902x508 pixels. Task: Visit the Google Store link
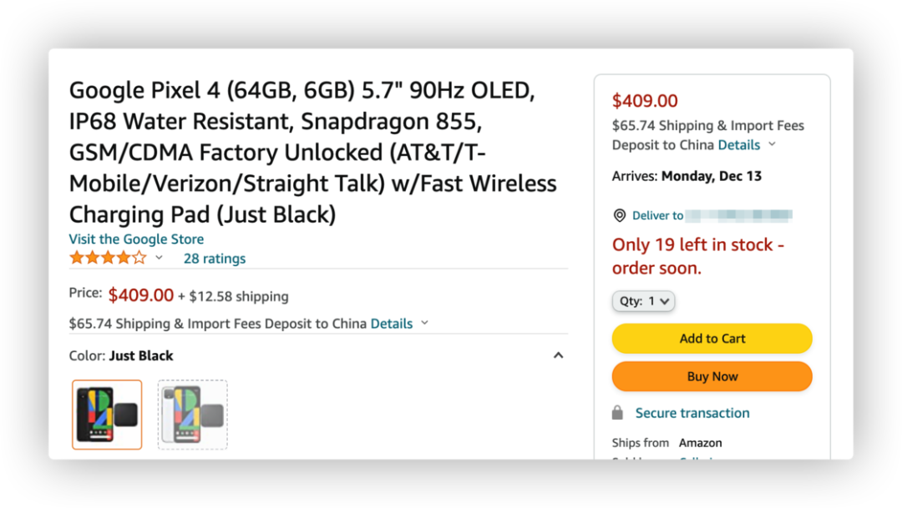136,239
